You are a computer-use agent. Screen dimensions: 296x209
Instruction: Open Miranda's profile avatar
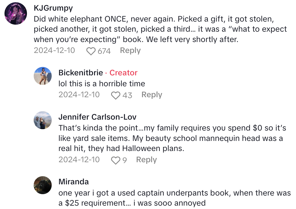(43, 185)
